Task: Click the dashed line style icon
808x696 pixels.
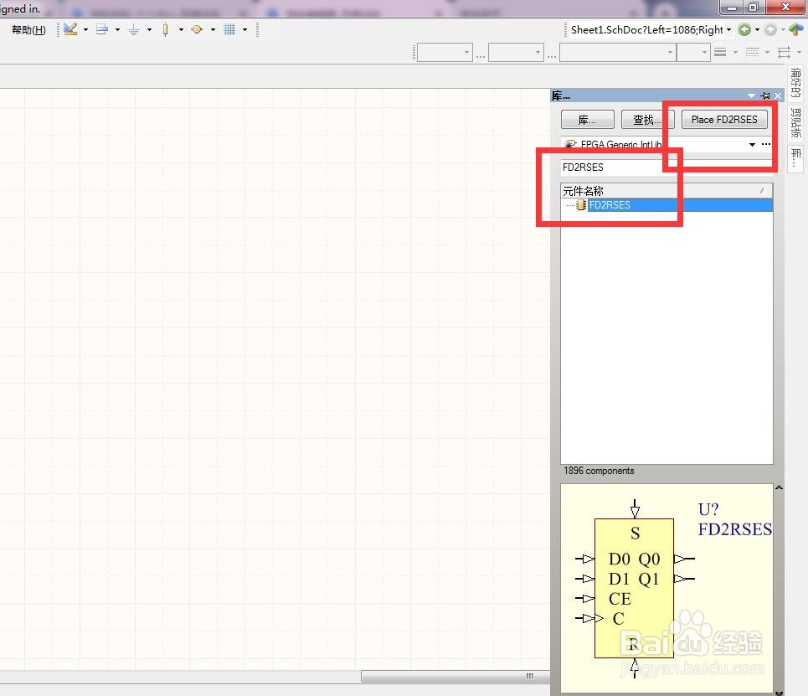Action: [753, 52]
